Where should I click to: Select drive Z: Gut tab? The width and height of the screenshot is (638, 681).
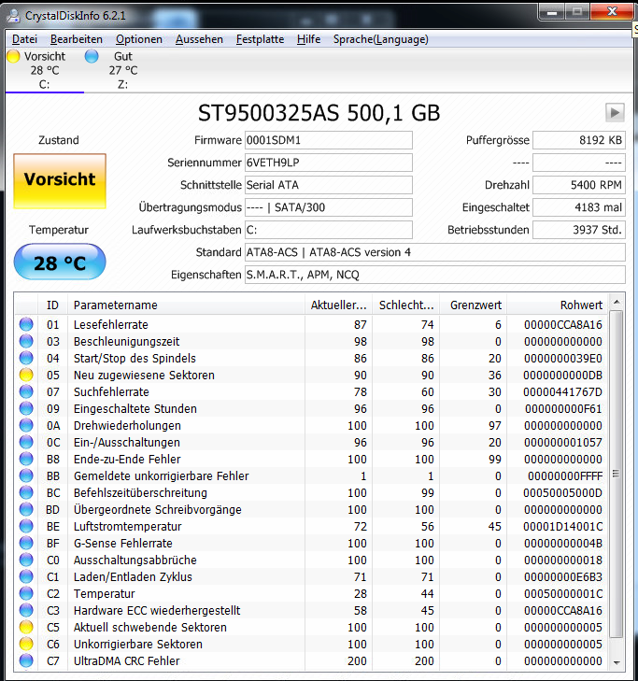point(123,70)
